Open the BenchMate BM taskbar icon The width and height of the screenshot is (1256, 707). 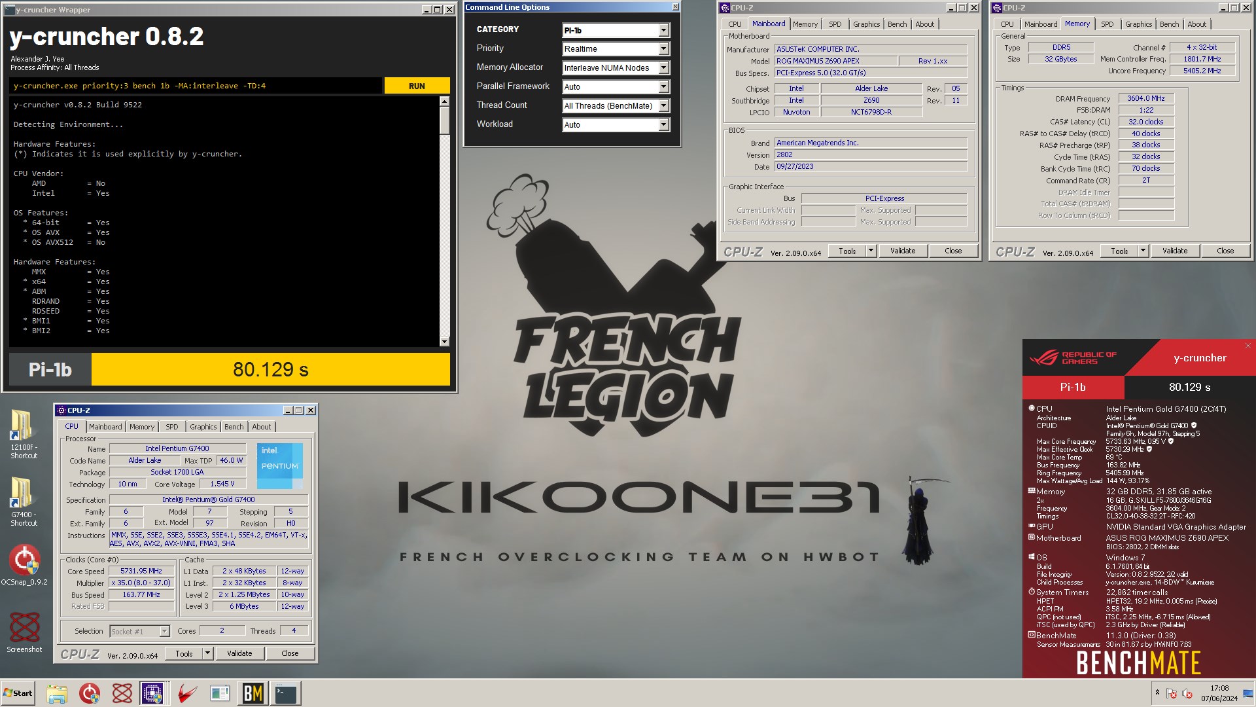[x=253, y=693]
